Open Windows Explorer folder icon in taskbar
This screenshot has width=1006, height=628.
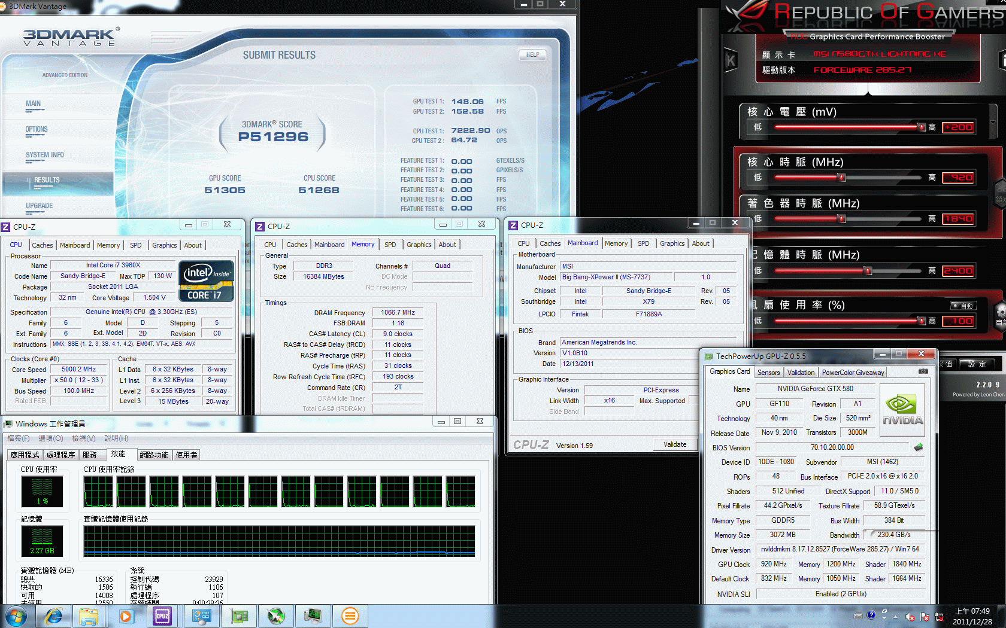pyautogui.click(x=89, y=616)
